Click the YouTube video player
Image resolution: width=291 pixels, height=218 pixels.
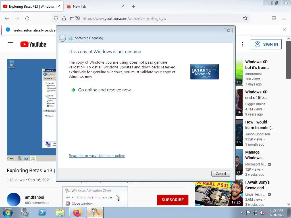click(31, 110)
